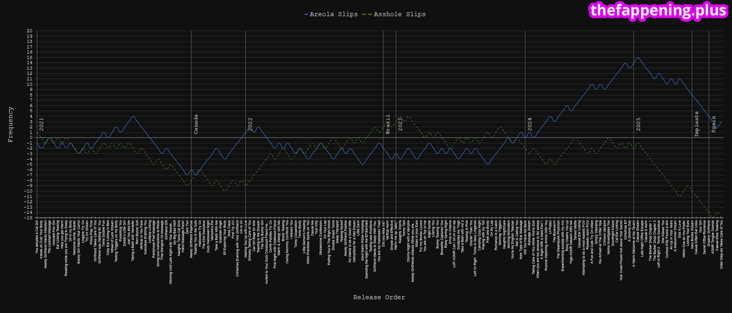Toggle the blue solid-line series legend entry

[x=334, y=14]
